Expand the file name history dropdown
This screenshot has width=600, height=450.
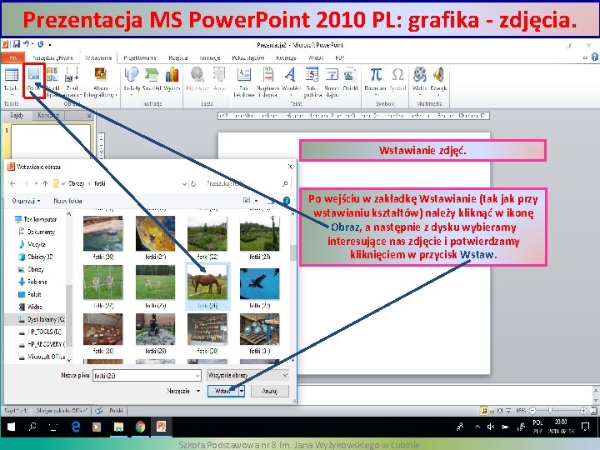(x=197, y=375)
